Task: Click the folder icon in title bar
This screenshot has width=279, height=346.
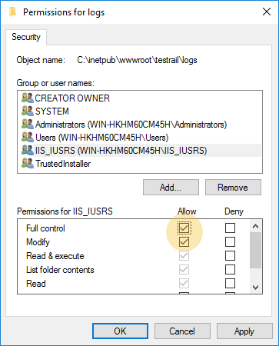Action: 12,12
